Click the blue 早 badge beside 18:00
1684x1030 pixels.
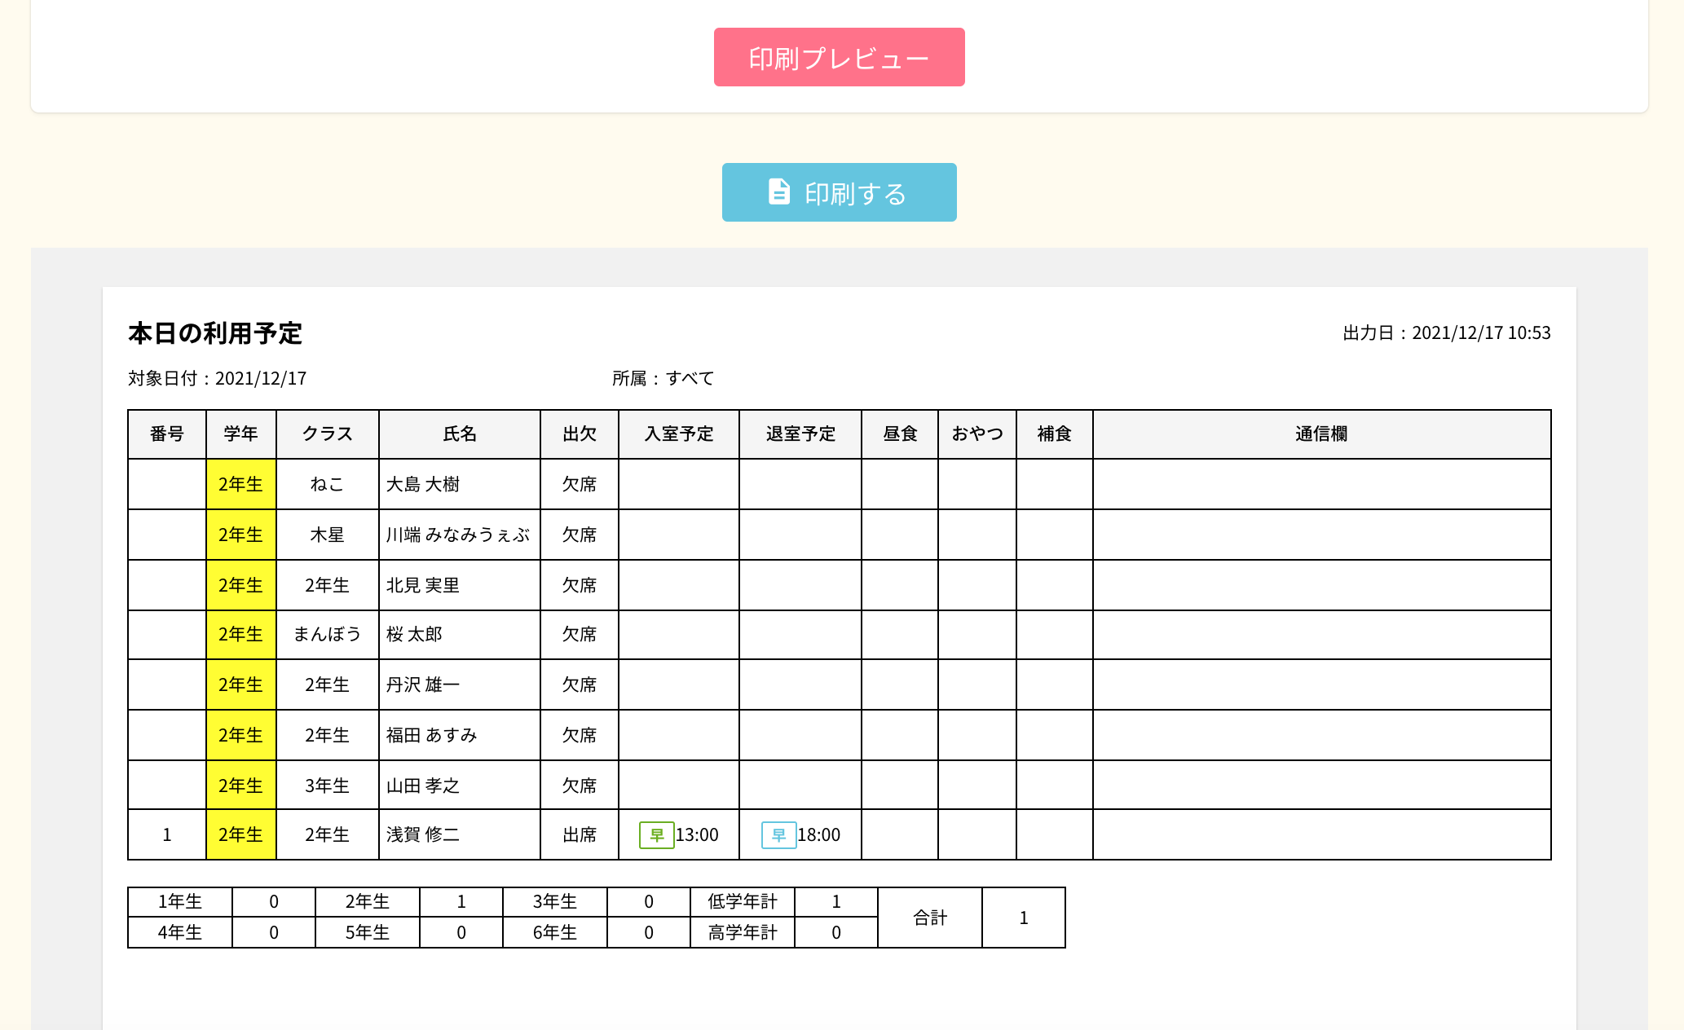[778, 835]
